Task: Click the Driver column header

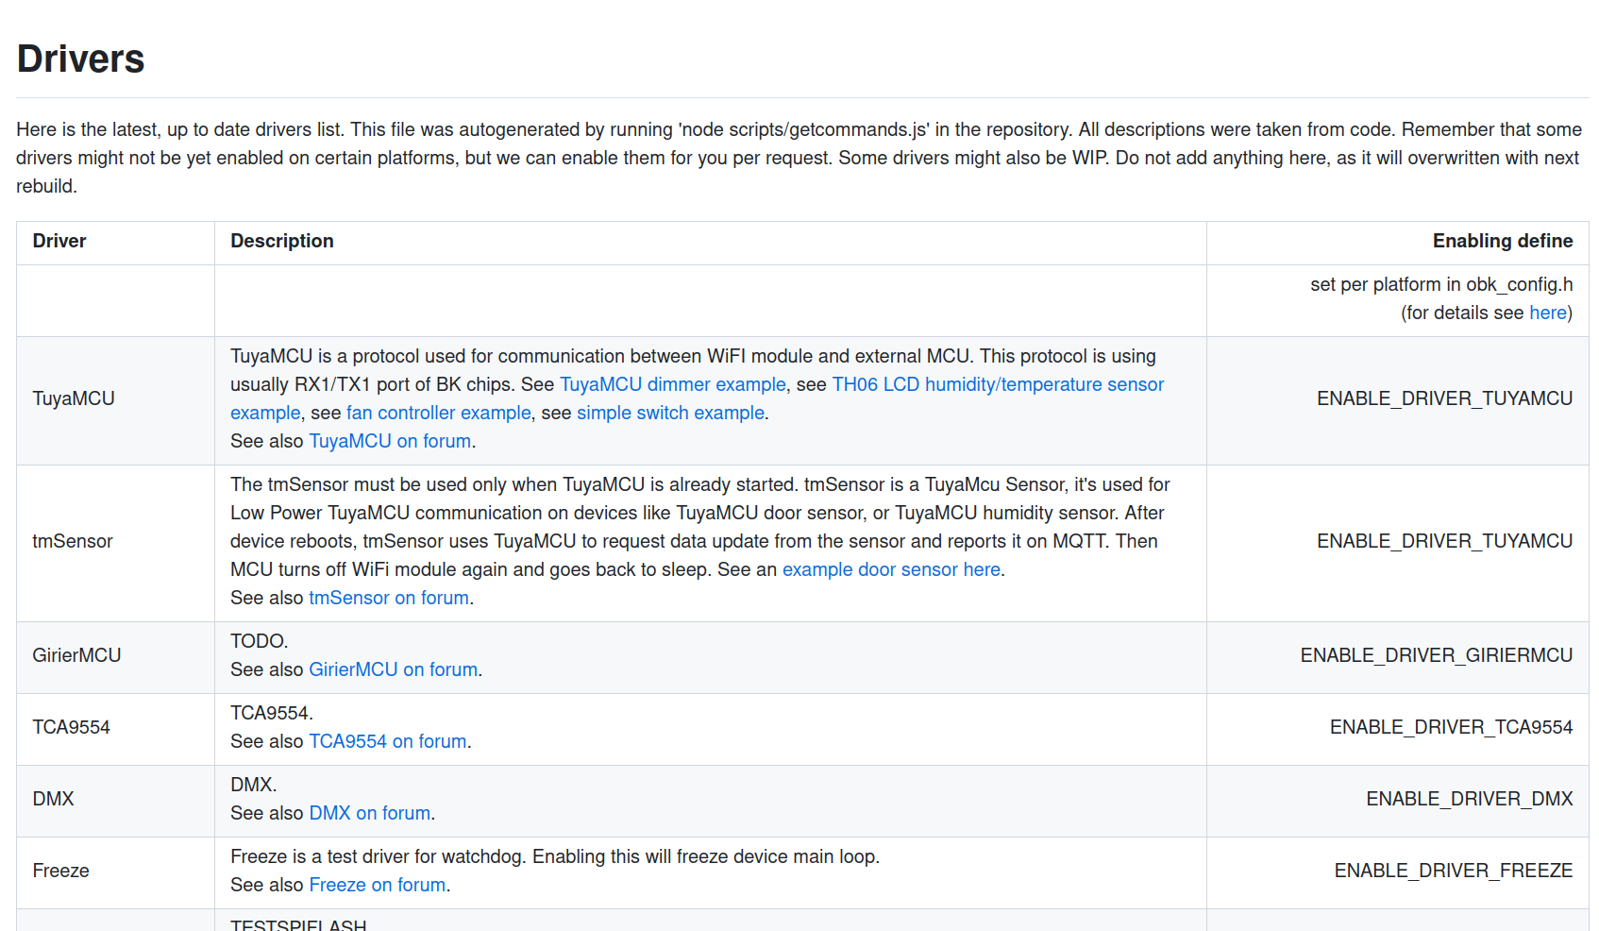Action: pyautogui.click(x=59, y=241)
